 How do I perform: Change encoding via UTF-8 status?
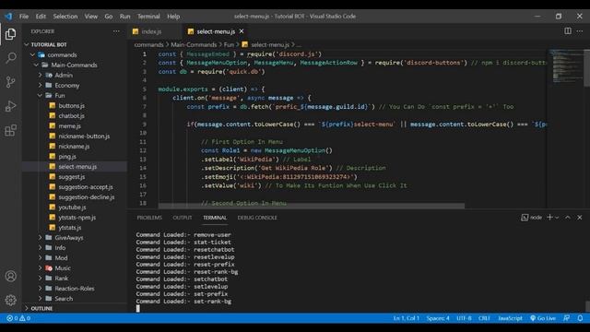point(464,318)
